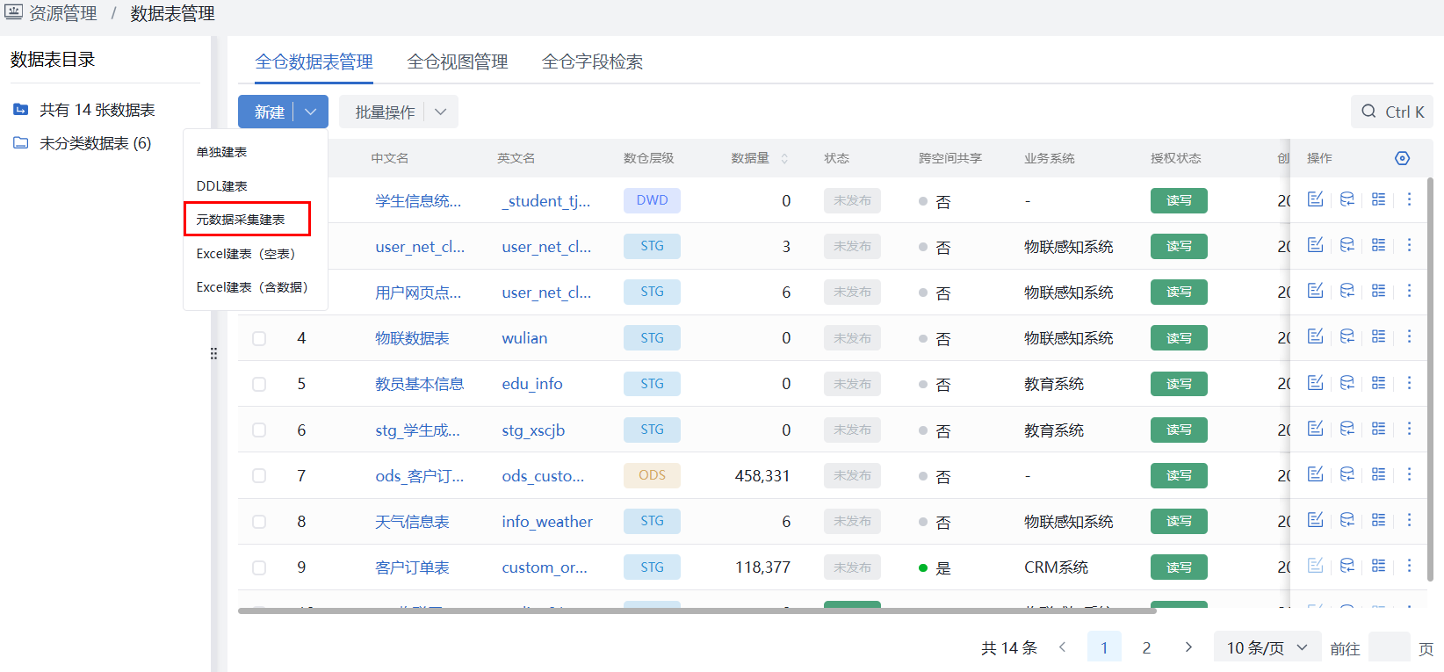
Task: Check the checkbox for row 8 天气信息表
Action: coord(259,522)
